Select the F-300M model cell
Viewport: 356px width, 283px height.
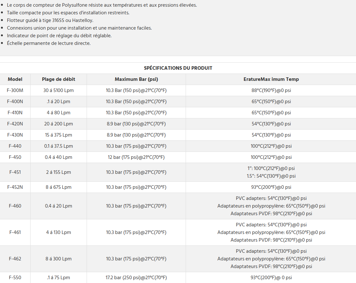[x=15, y=90]
